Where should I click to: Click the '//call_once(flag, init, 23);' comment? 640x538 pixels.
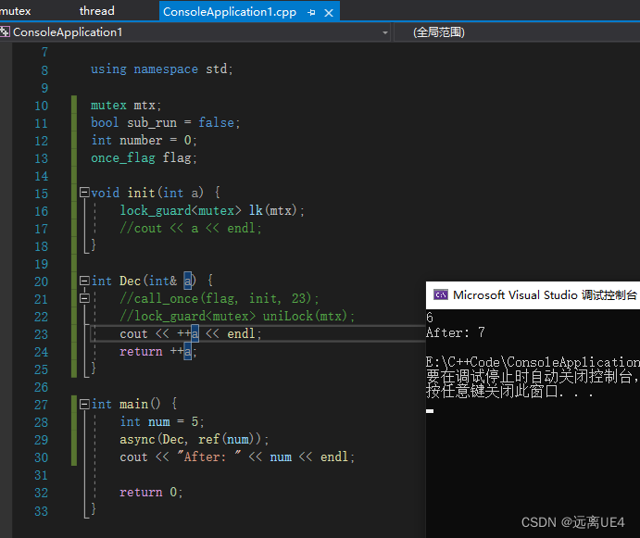220,298
